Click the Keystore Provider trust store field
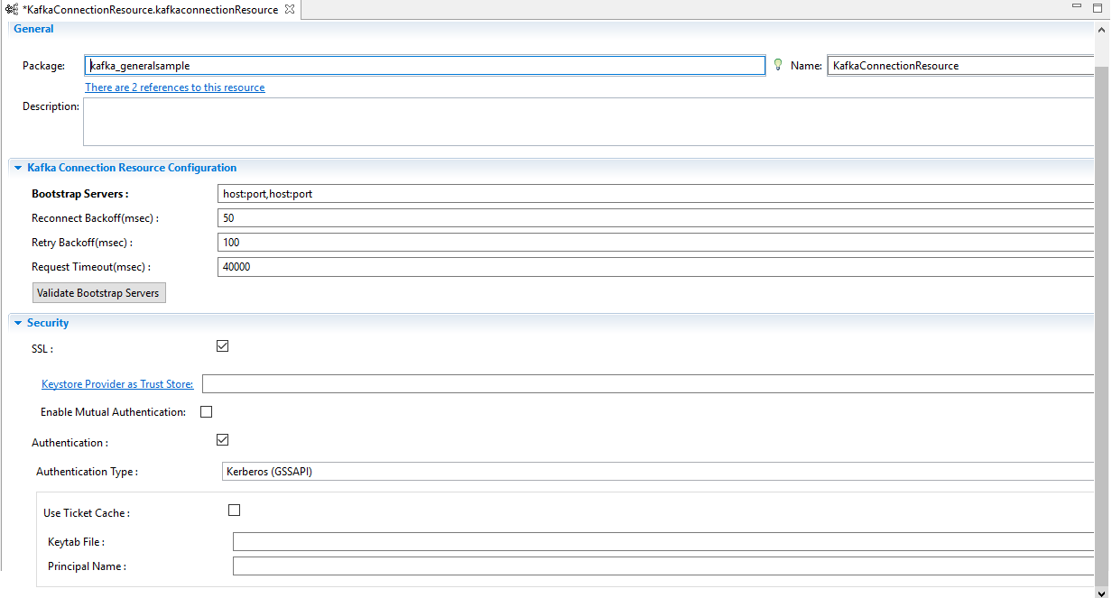The image size is (1112, 598). tap(648, 384)
